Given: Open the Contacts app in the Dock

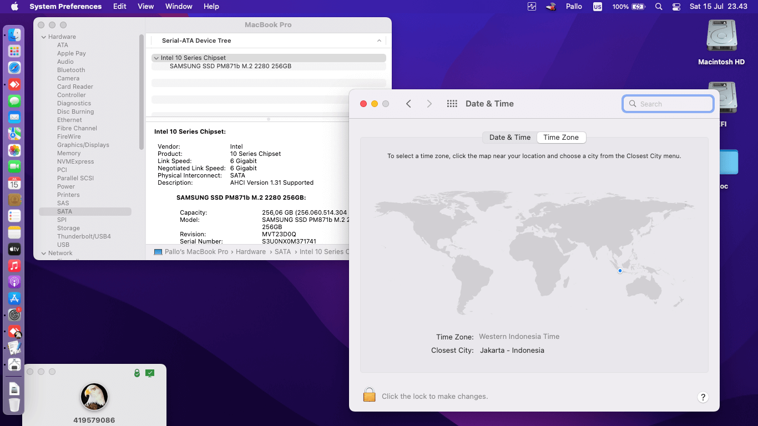Looking at the screenshot, I should (14, 200).
